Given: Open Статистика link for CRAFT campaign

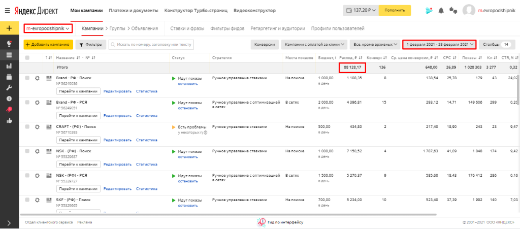Looking at the screenshot, I should point(147,140).
